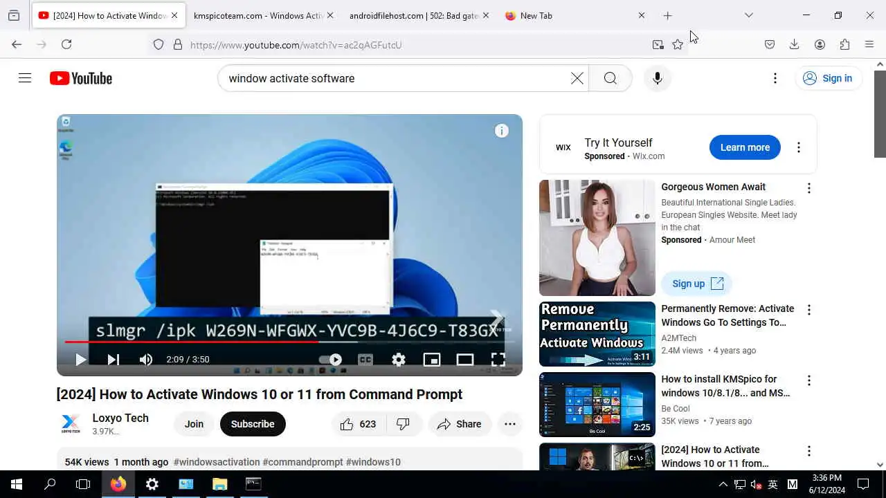The height and width of the screenshot is (498, 886).
Task: Open the YouTube guide hamburger menu
Action: pyautogui.click(x=25, y=78)
